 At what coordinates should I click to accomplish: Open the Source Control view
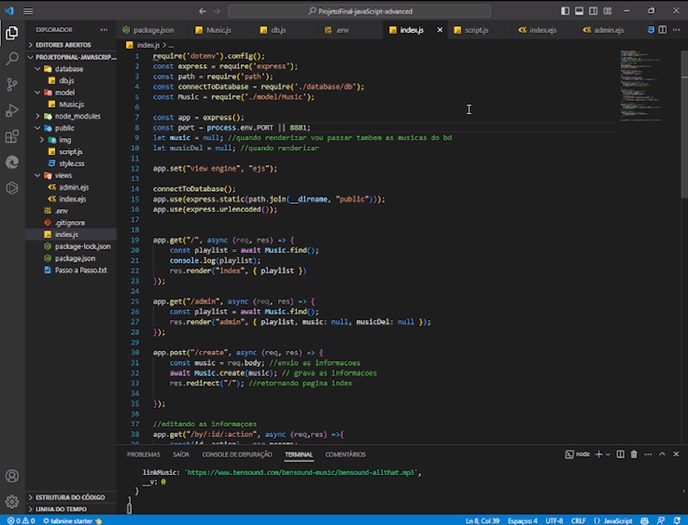12,84
